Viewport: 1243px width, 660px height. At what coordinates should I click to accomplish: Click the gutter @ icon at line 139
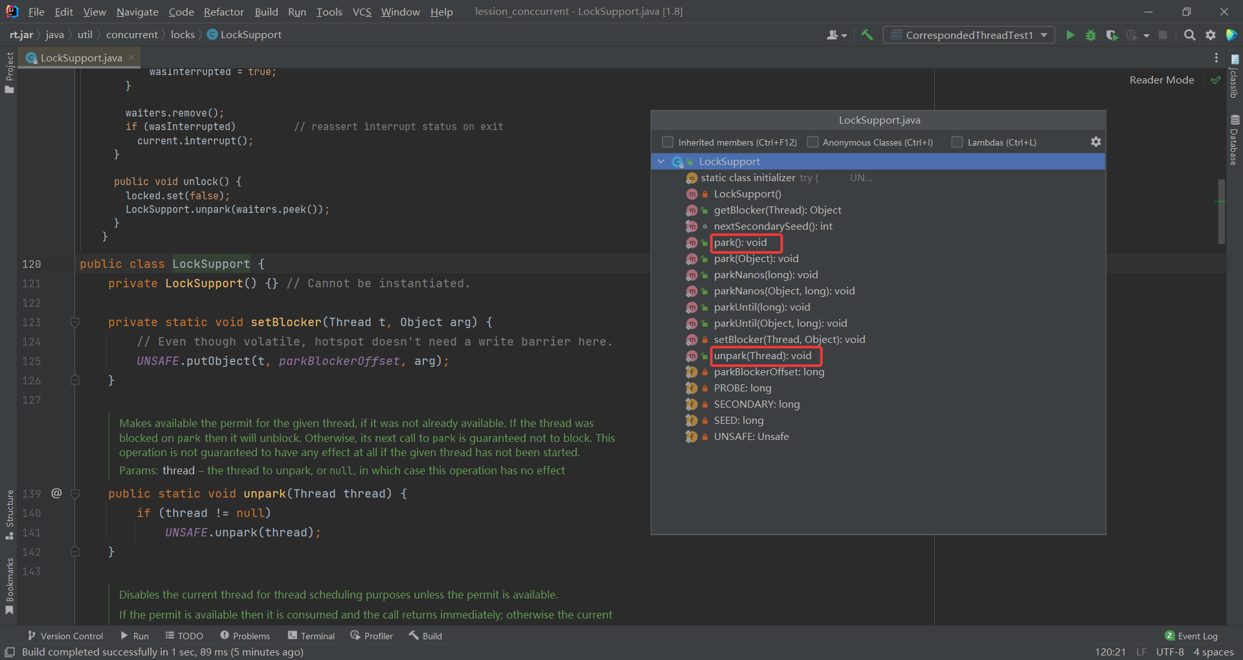[x=56, y=493]
